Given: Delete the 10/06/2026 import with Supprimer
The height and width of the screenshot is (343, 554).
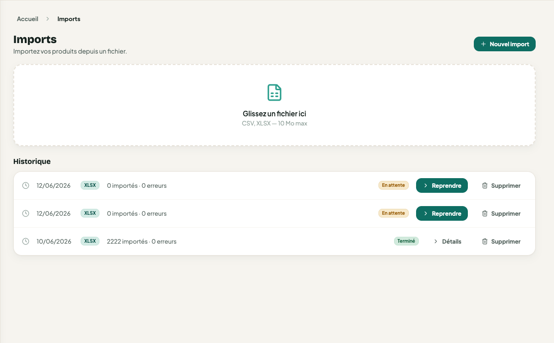Looking at the screenshot, I should (501, 241).
